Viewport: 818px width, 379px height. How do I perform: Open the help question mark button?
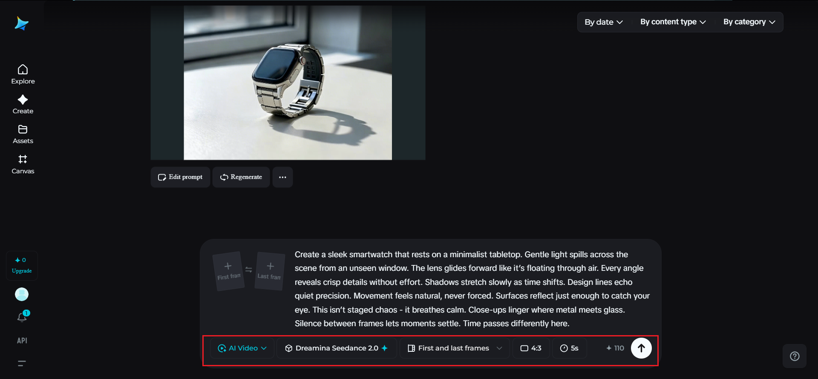coord(794,356)
